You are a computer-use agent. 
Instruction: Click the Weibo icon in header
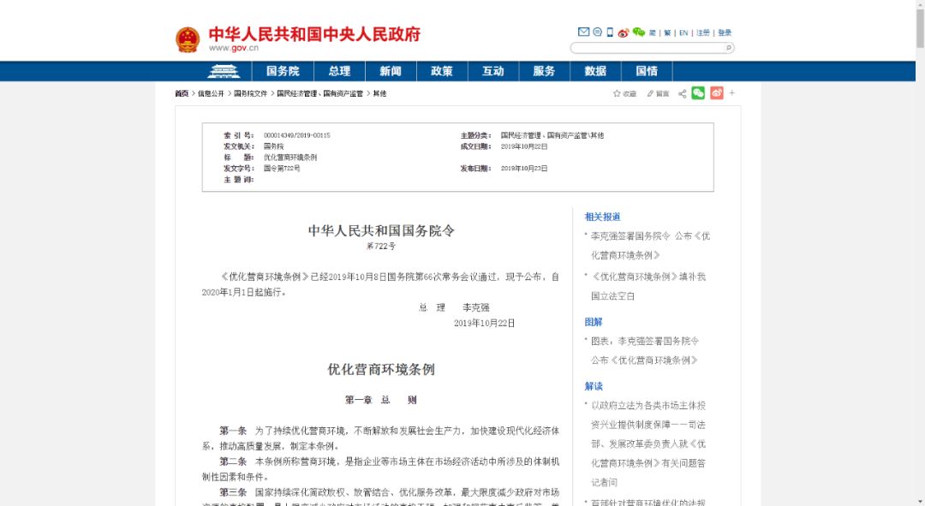coord(623,33)
